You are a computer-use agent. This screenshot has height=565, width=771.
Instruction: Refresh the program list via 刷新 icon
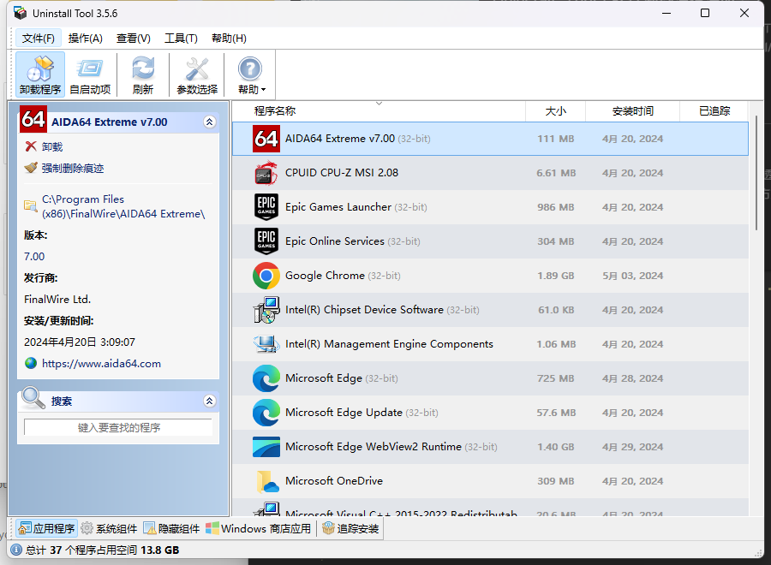[143, 74]
